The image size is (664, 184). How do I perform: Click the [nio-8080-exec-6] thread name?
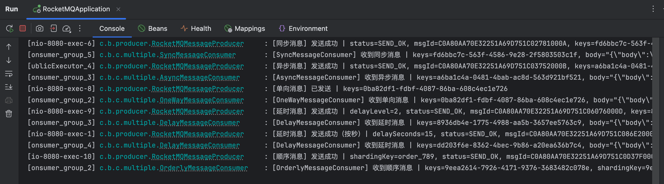61,43
